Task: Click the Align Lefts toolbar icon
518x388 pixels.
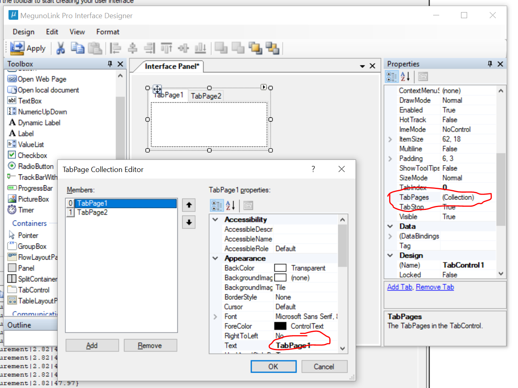Action: coord(116,48)
